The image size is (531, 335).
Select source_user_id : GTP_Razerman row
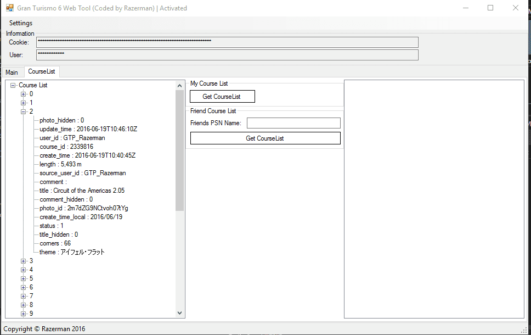pos(83,173)
